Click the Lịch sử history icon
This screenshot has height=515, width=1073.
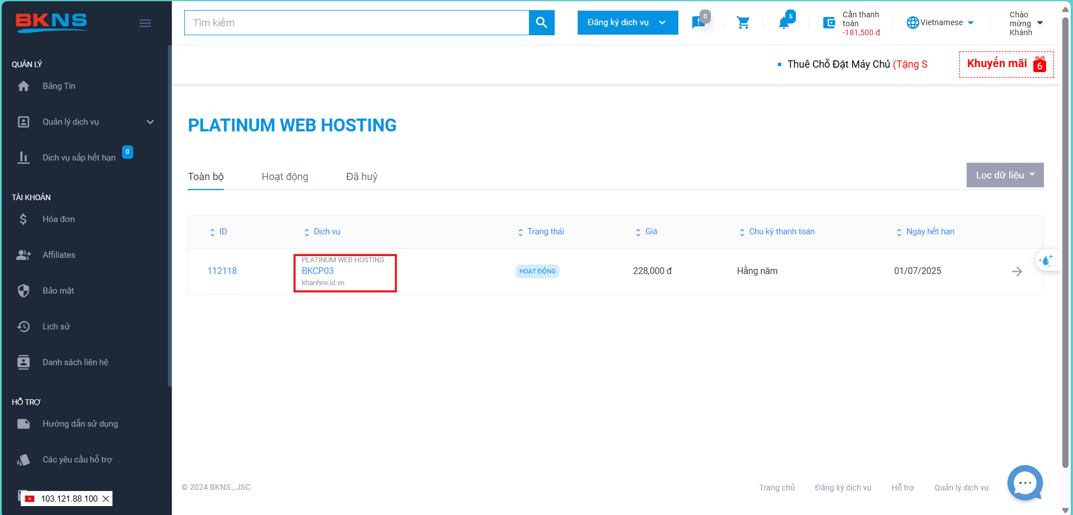(x=24, y=327)
